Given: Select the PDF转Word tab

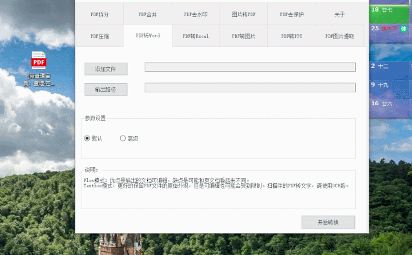Looking at the screenshot, I should click(148, 36).
